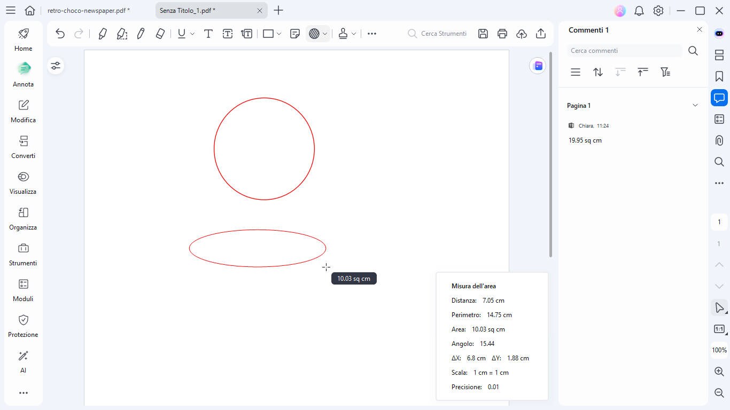Select the stamp tool

(x=343, y=34)
